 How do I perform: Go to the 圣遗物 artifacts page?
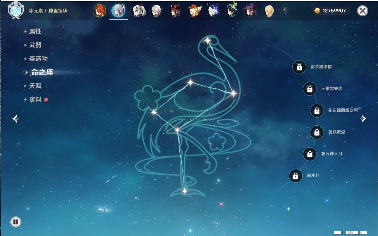click(x=38, y=59)
